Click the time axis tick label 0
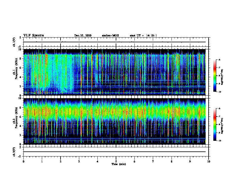This screenshot has width=235, height=181. [23, 161]
